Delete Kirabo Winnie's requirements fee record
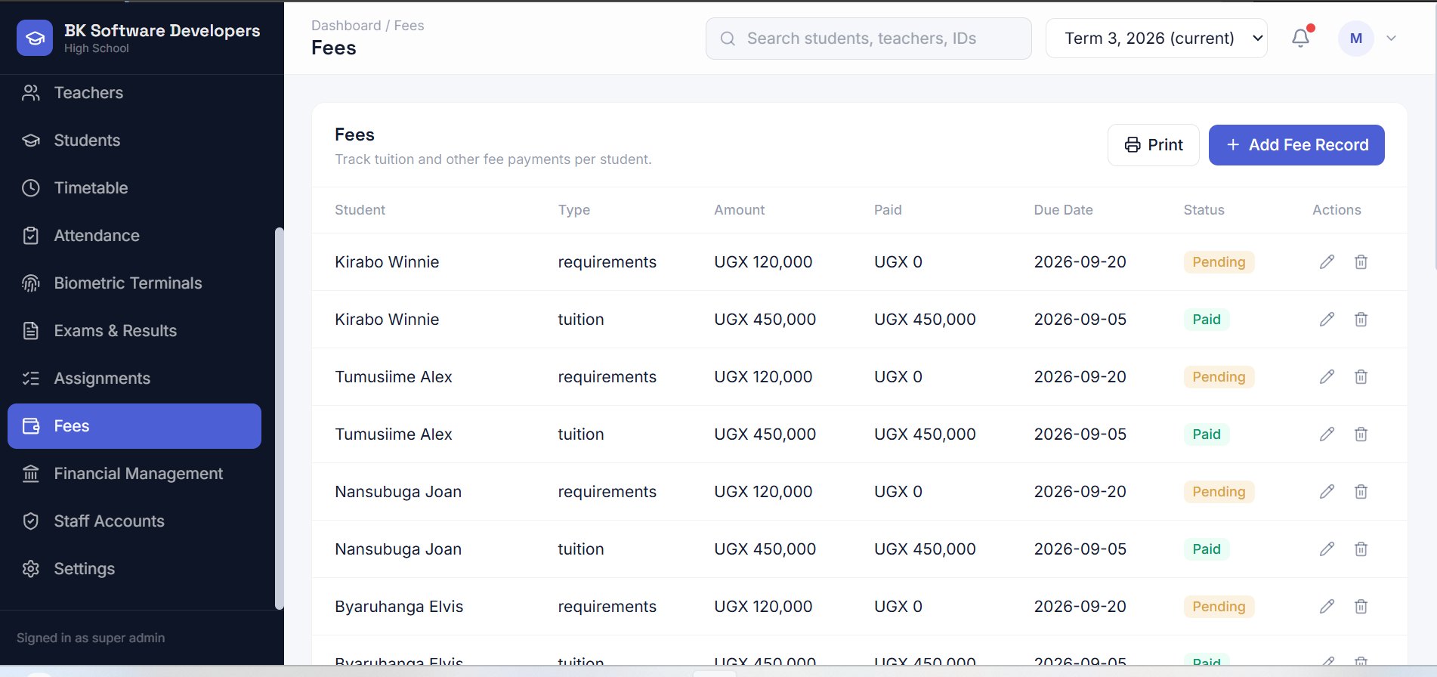 click(1361, 262)
